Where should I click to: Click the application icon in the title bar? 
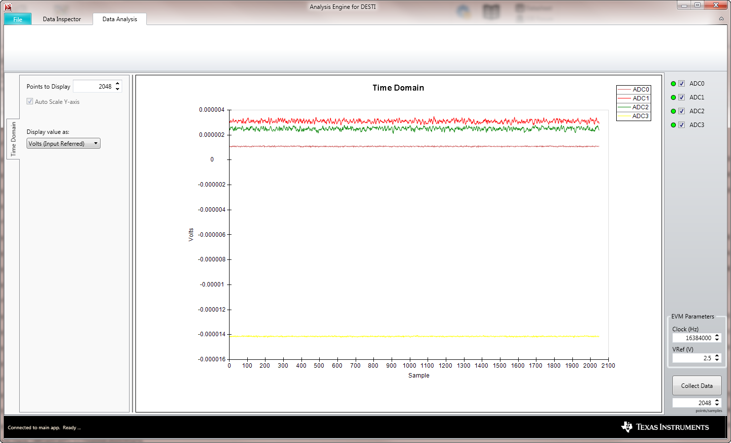click(8, 7)
